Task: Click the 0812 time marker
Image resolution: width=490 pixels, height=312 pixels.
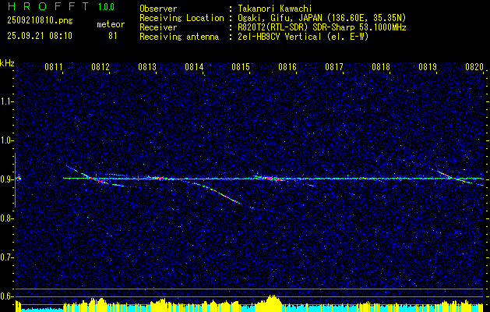Action: click(100, 66)
